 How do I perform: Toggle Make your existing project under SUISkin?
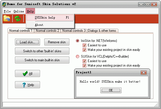coord(84,65)
